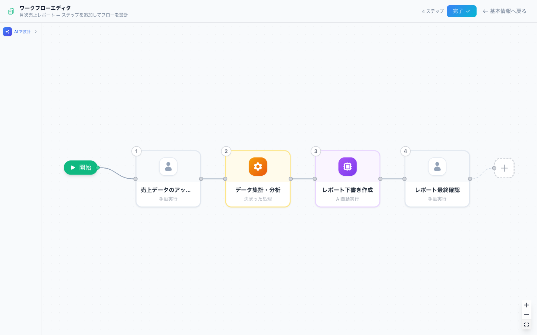Image resolution: width=537 pixels, height=335 pixels.
Task: Click the 完了 button
Action: pos(461,11)
